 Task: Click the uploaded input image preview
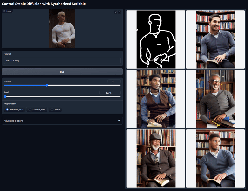tap(62, 29)
